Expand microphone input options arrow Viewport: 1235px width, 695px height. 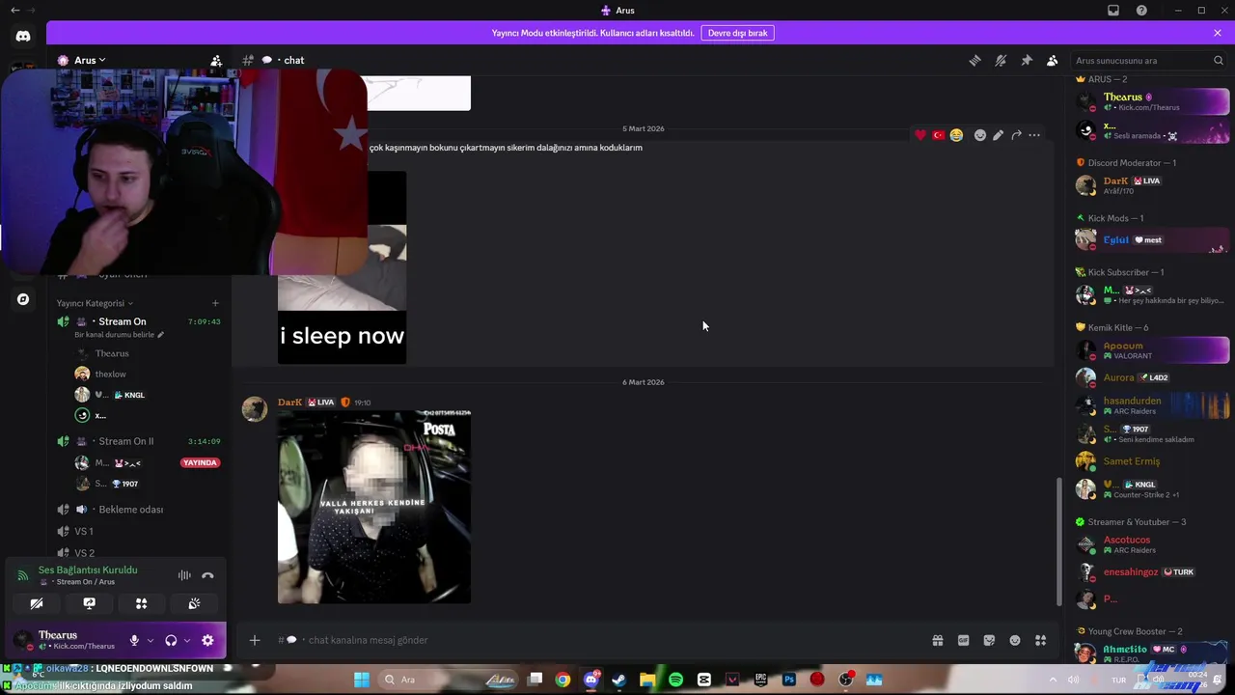click(x=149, y=640)
